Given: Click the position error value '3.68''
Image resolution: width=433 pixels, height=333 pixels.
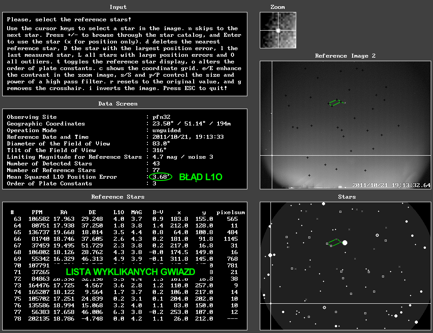Looking at the screenshot, I should pyautogui.click(x=160, y=177).
